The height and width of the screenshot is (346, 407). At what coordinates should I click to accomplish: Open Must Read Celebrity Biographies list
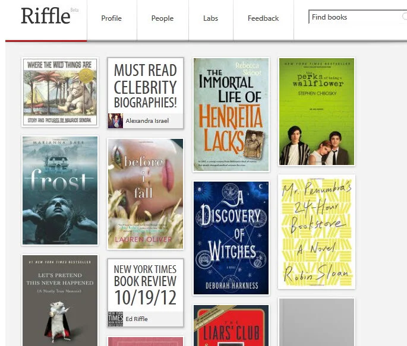(x=146, y=86)
